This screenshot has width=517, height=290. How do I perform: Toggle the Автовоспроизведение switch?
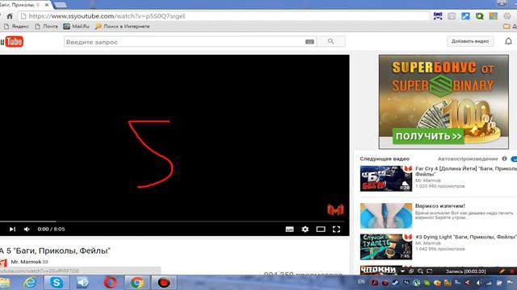click(x=514, y=159)
